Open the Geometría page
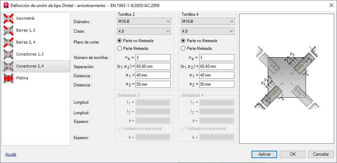 (36, 19)
